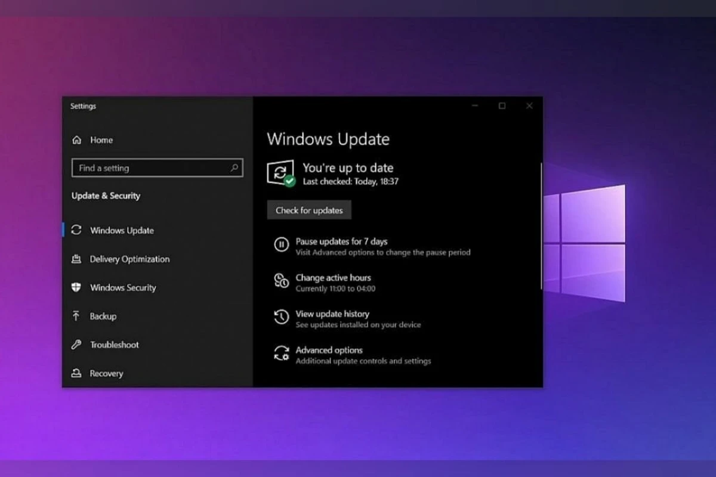716x477 pixels.
Task: Open Delivery Optimization settings
Action: [x=129, y=259]
